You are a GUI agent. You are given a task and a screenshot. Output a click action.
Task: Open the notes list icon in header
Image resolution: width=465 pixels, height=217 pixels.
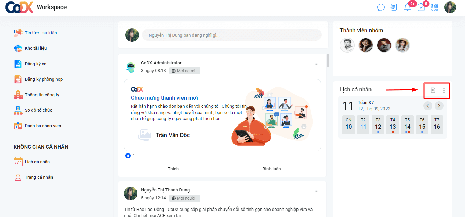pyautogui.click(x=394, y=7)
